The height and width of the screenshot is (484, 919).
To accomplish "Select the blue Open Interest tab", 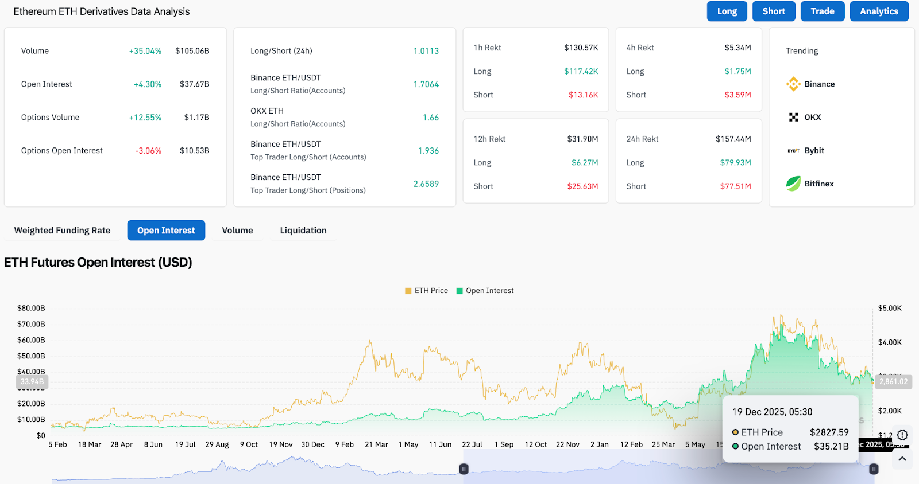I will 166,231.
